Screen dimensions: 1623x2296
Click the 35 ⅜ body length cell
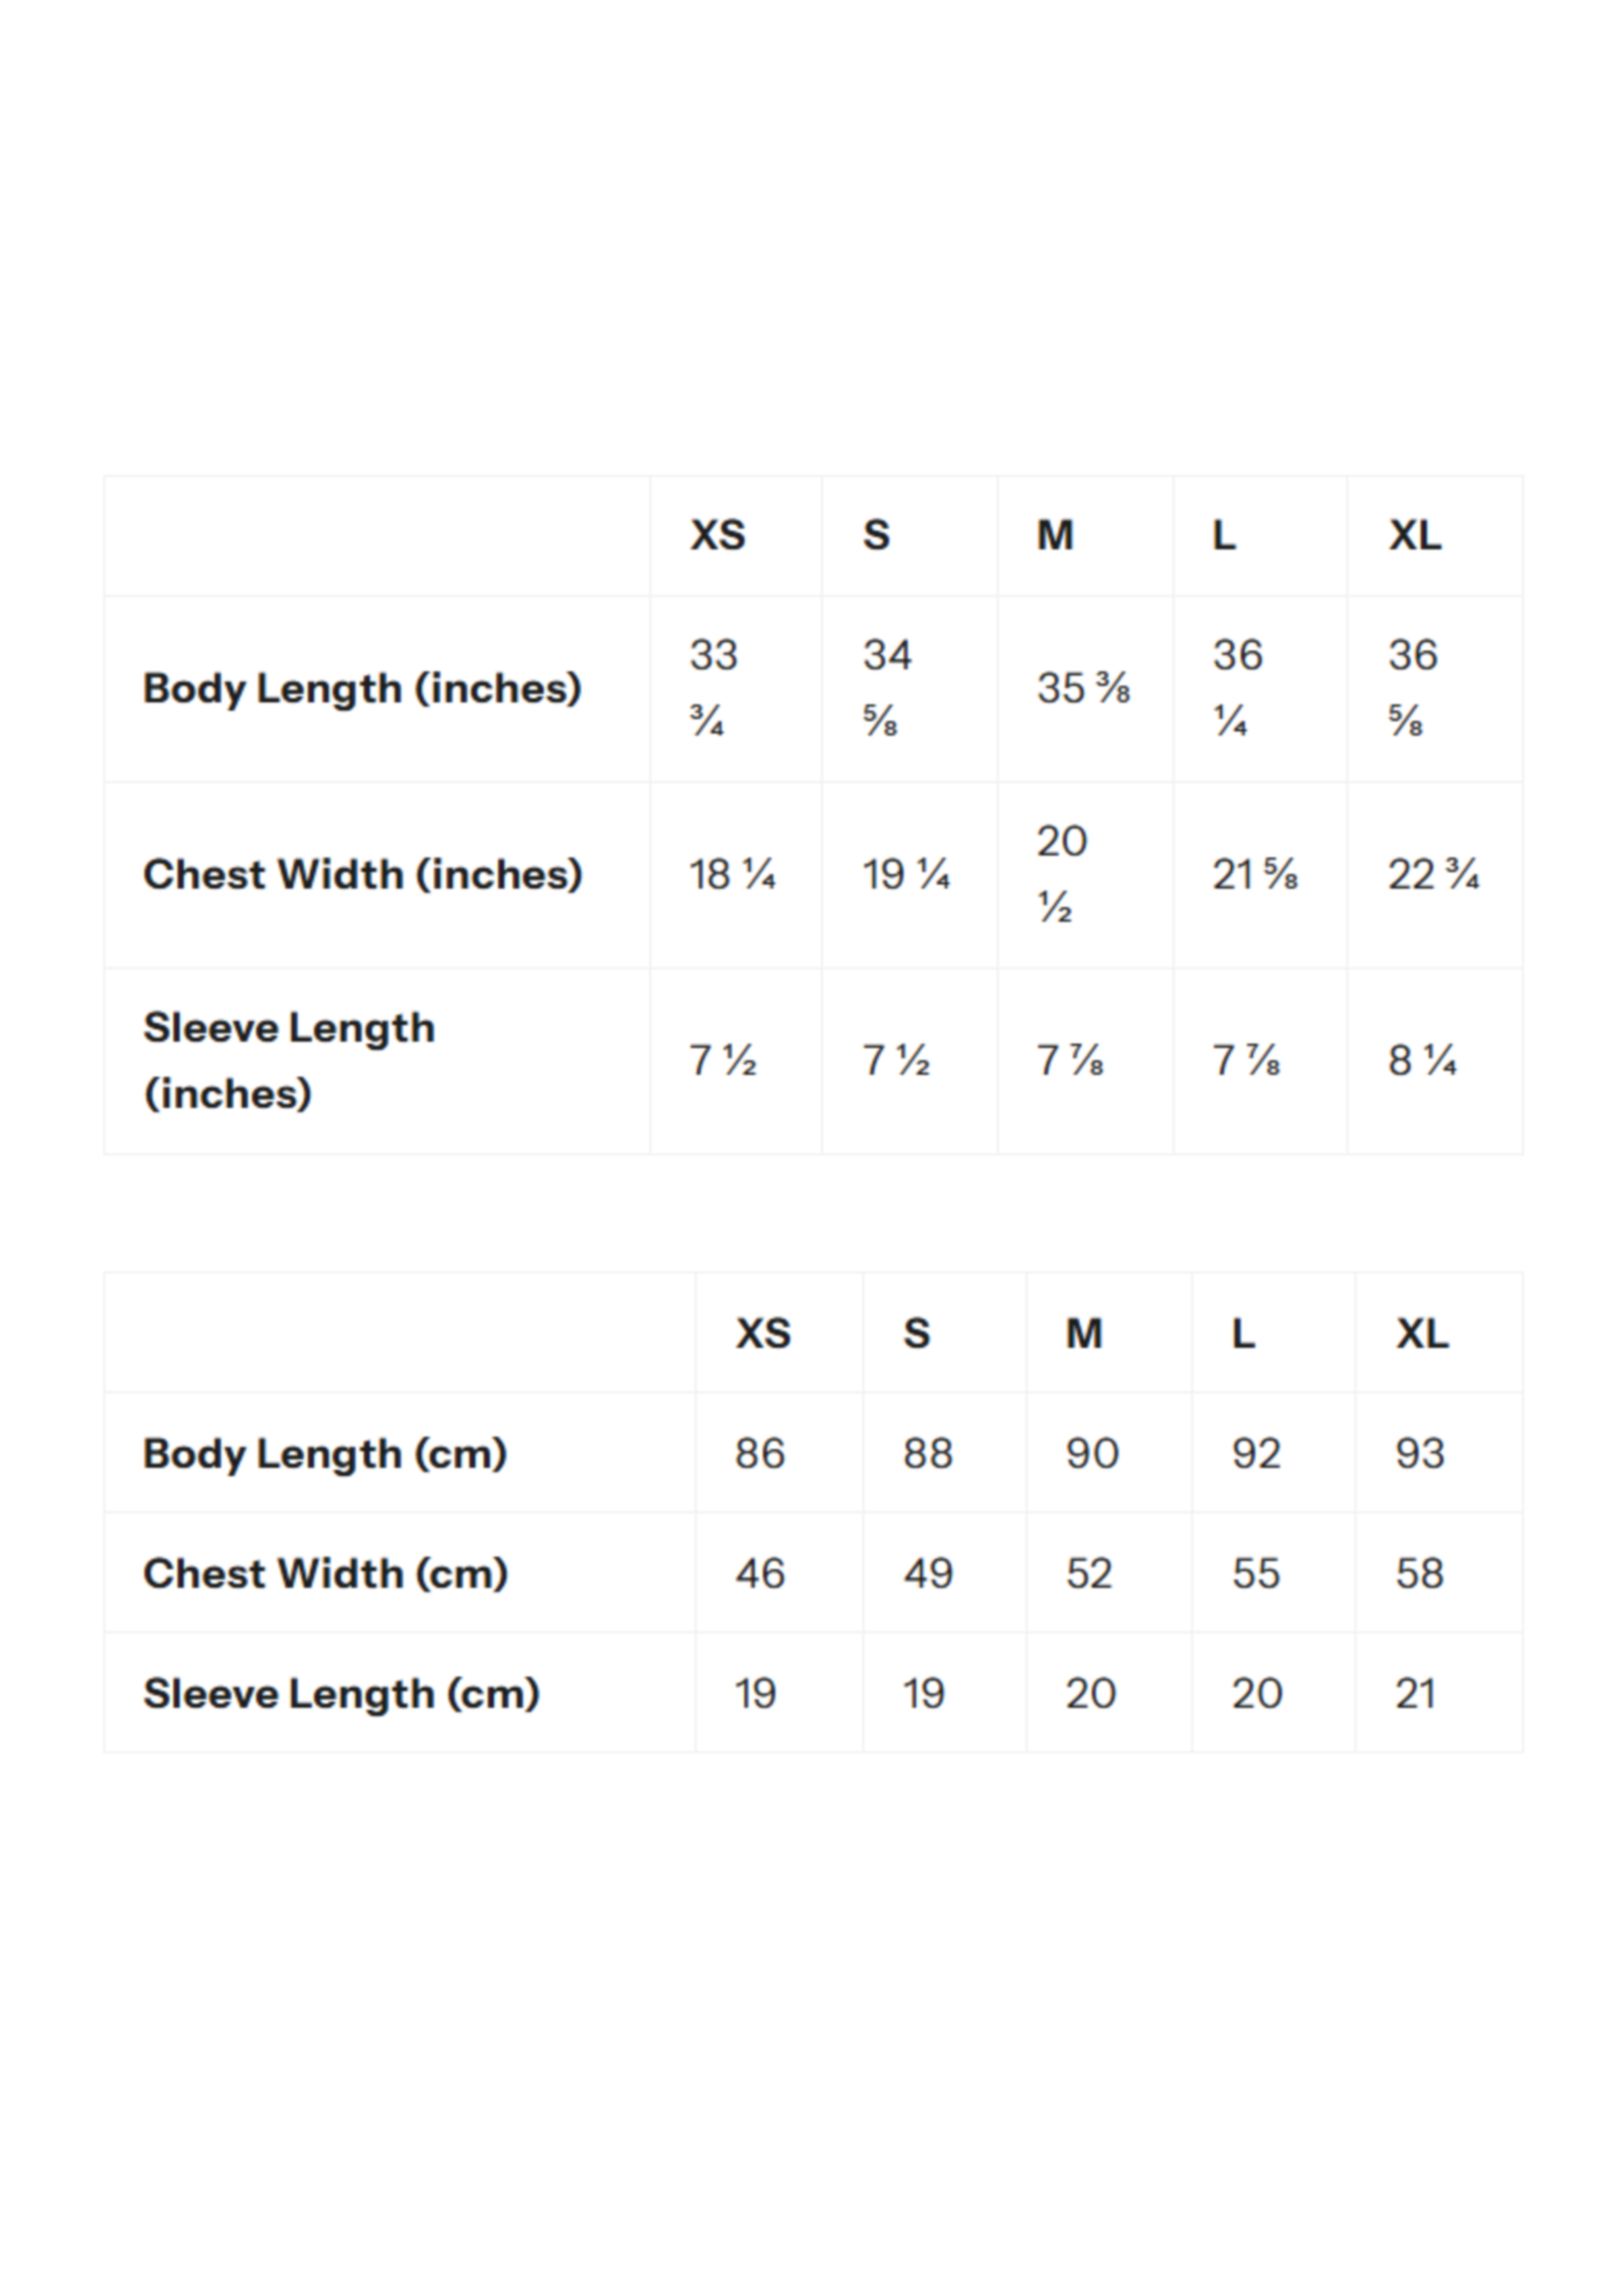(1083, 688)
